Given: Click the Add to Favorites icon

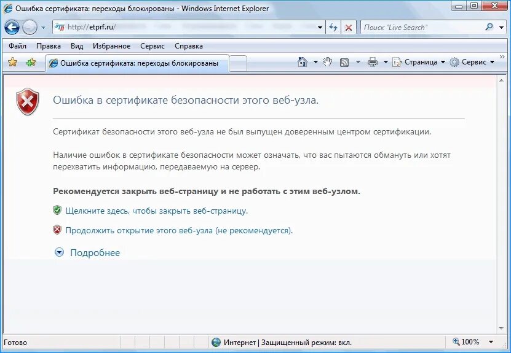Looking at the screenshot, I should tap(31, 62).
